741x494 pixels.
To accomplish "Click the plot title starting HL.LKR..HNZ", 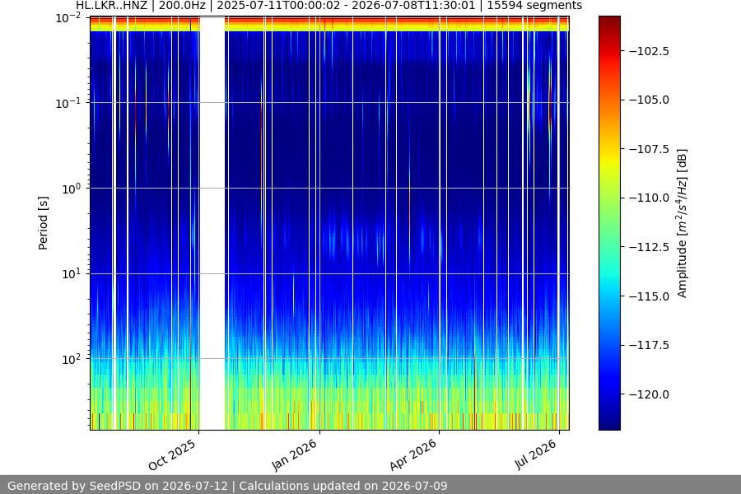I will (x=329, y=6).
